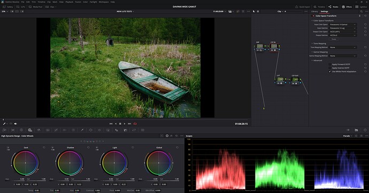Select the qualifier eyedropper palette icon
Viewport: 369px width, 193px height.
[82, 130]
